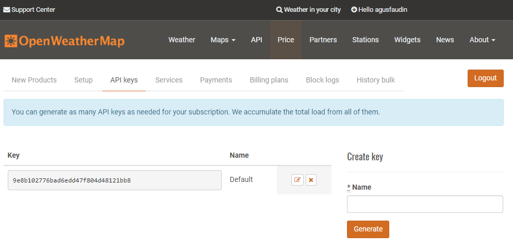Click the Create key heading

coord(365,157)
